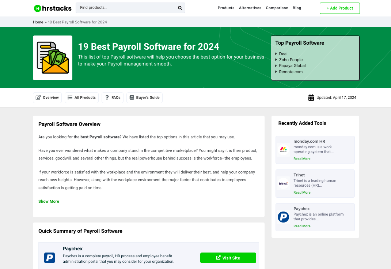The width and height of the screenshot is (391, 269).
Task: Follow the Deel link in Top Payroll Software
Action: (283, 53)
